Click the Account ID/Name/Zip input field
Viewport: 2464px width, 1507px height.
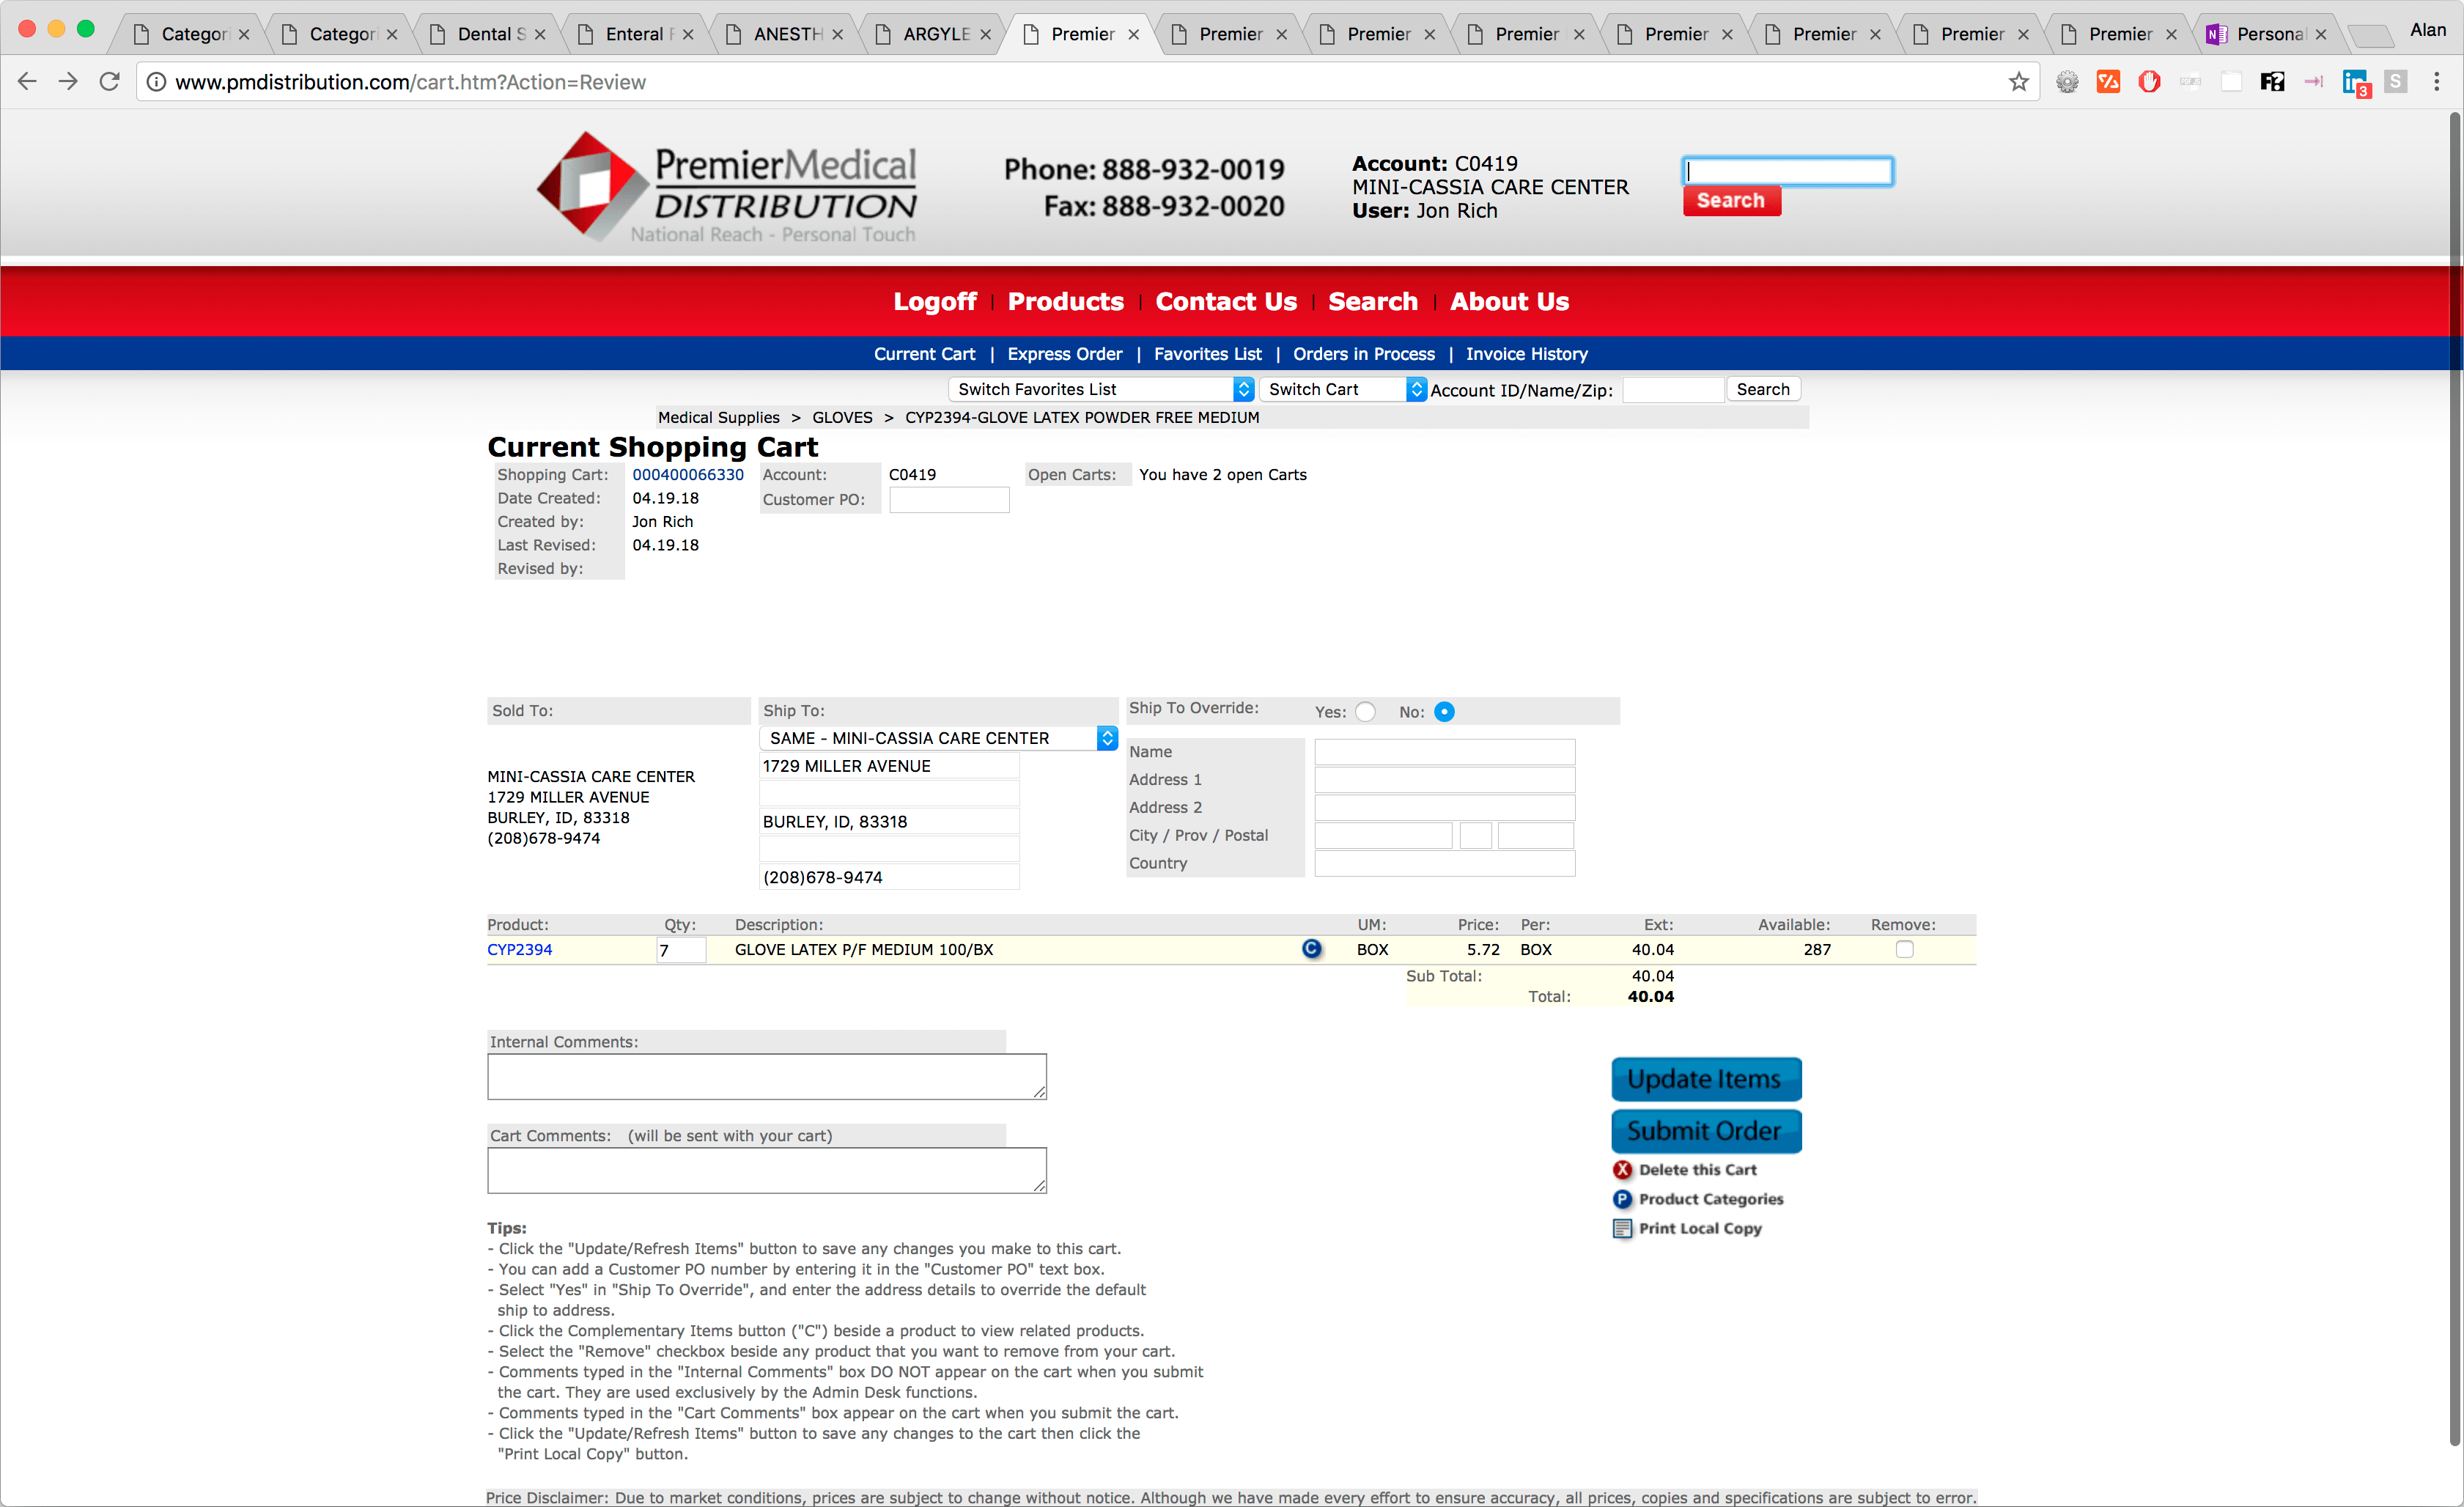coord(1673,389)
